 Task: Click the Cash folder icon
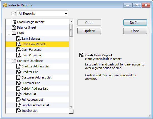click(14, 33)
